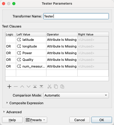Viewport: 114px width, 125px height.
Task: Open the Presets dropdown menu
Action: pos(36,120)
